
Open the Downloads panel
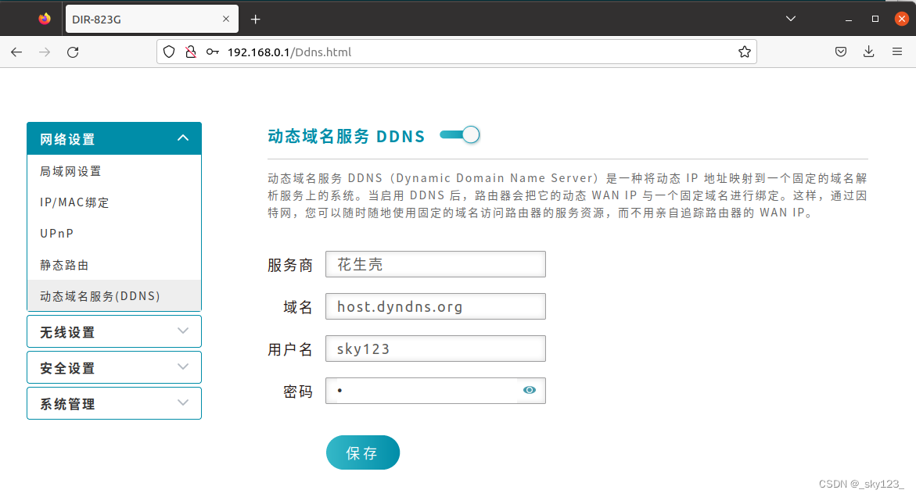(868, 52)
